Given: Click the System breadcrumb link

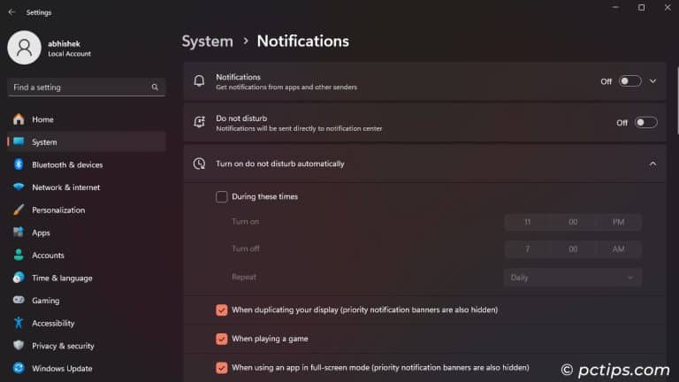Looking at the screenshot, I should 207,42.
